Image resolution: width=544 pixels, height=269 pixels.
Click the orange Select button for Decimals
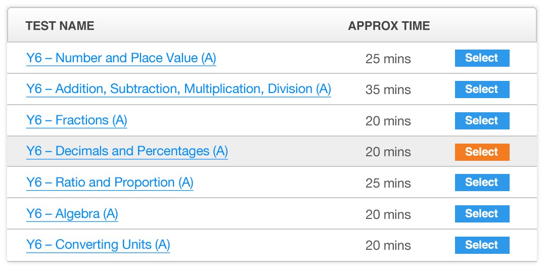pyautogui.click(x=482, y=152)
